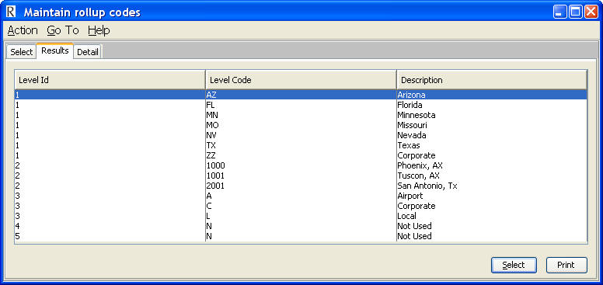Select the Minnesota row
Image resolution: width=603 pixels, height=285 pixels.
(301, 115)
